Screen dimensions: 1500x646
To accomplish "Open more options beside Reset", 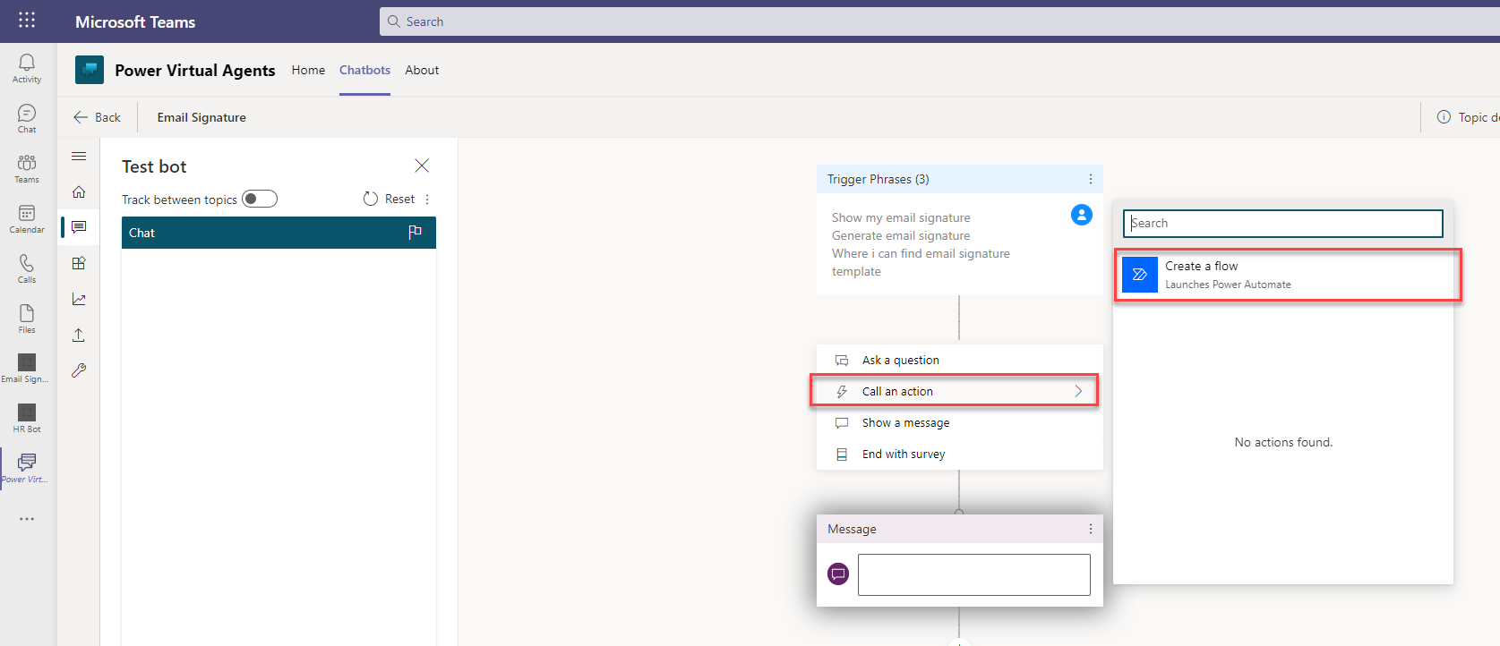I will tap(427, 200).
